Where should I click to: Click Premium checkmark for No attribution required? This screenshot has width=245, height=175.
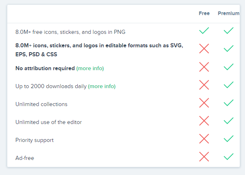(x=229, y=67)
